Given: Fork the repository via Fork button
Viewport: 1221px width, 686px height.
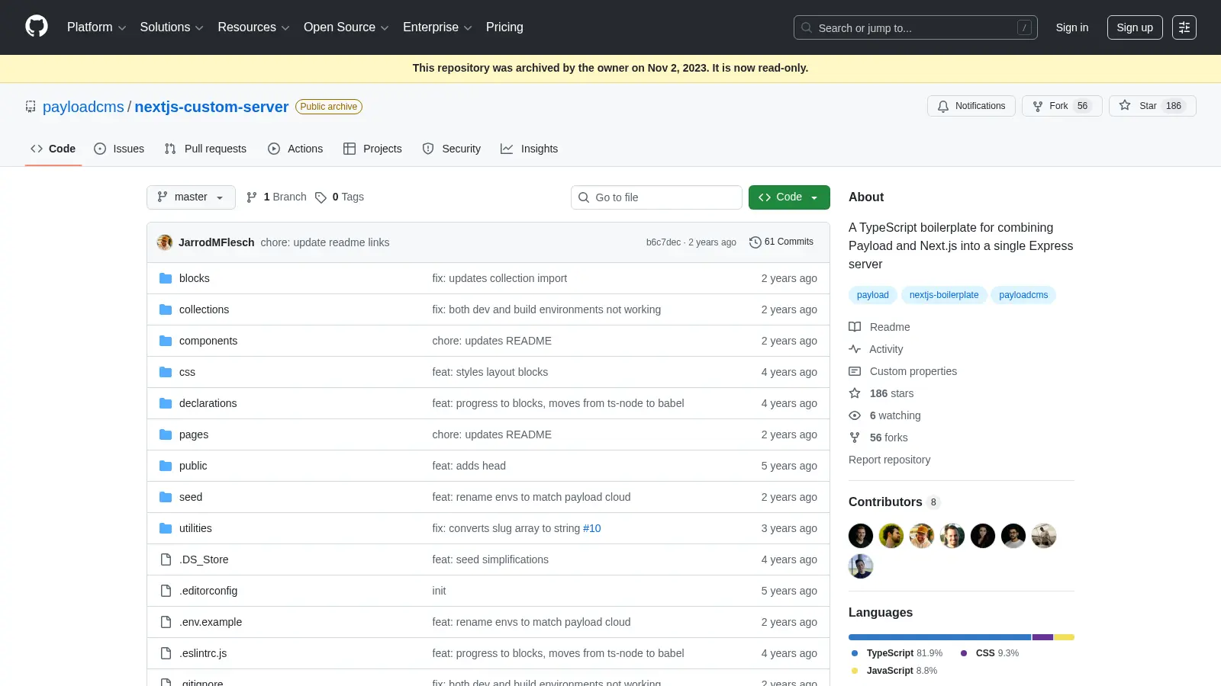Looking at the screenshot, I should (1062, 106).
